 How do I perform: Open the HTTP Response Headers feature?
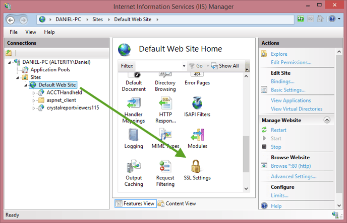click(x=165, y=109)
